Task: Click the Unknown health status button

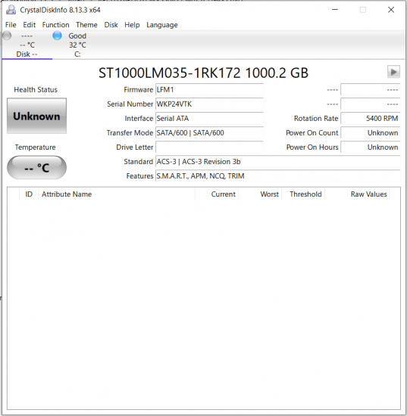Action: pyautogui.click(x=36, y=116)
